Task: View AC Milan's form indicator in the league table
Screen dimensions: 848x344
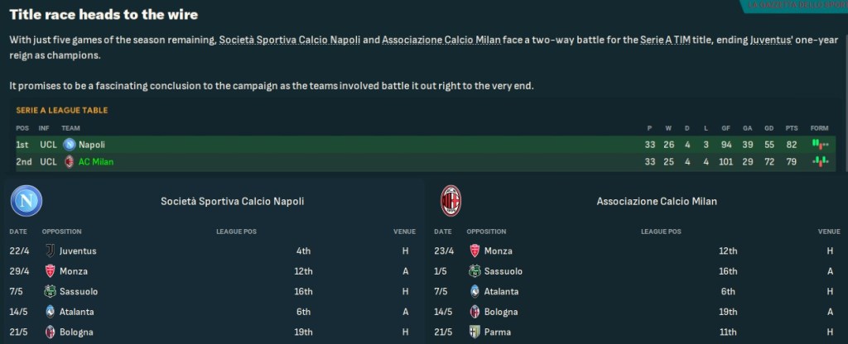Action: (820, 161)
